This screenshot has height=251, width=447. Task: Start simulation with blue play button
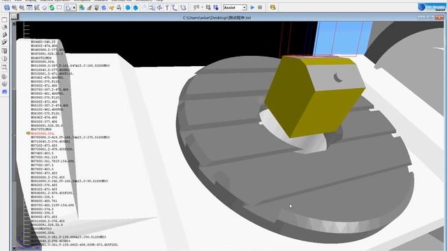(252, 8)
